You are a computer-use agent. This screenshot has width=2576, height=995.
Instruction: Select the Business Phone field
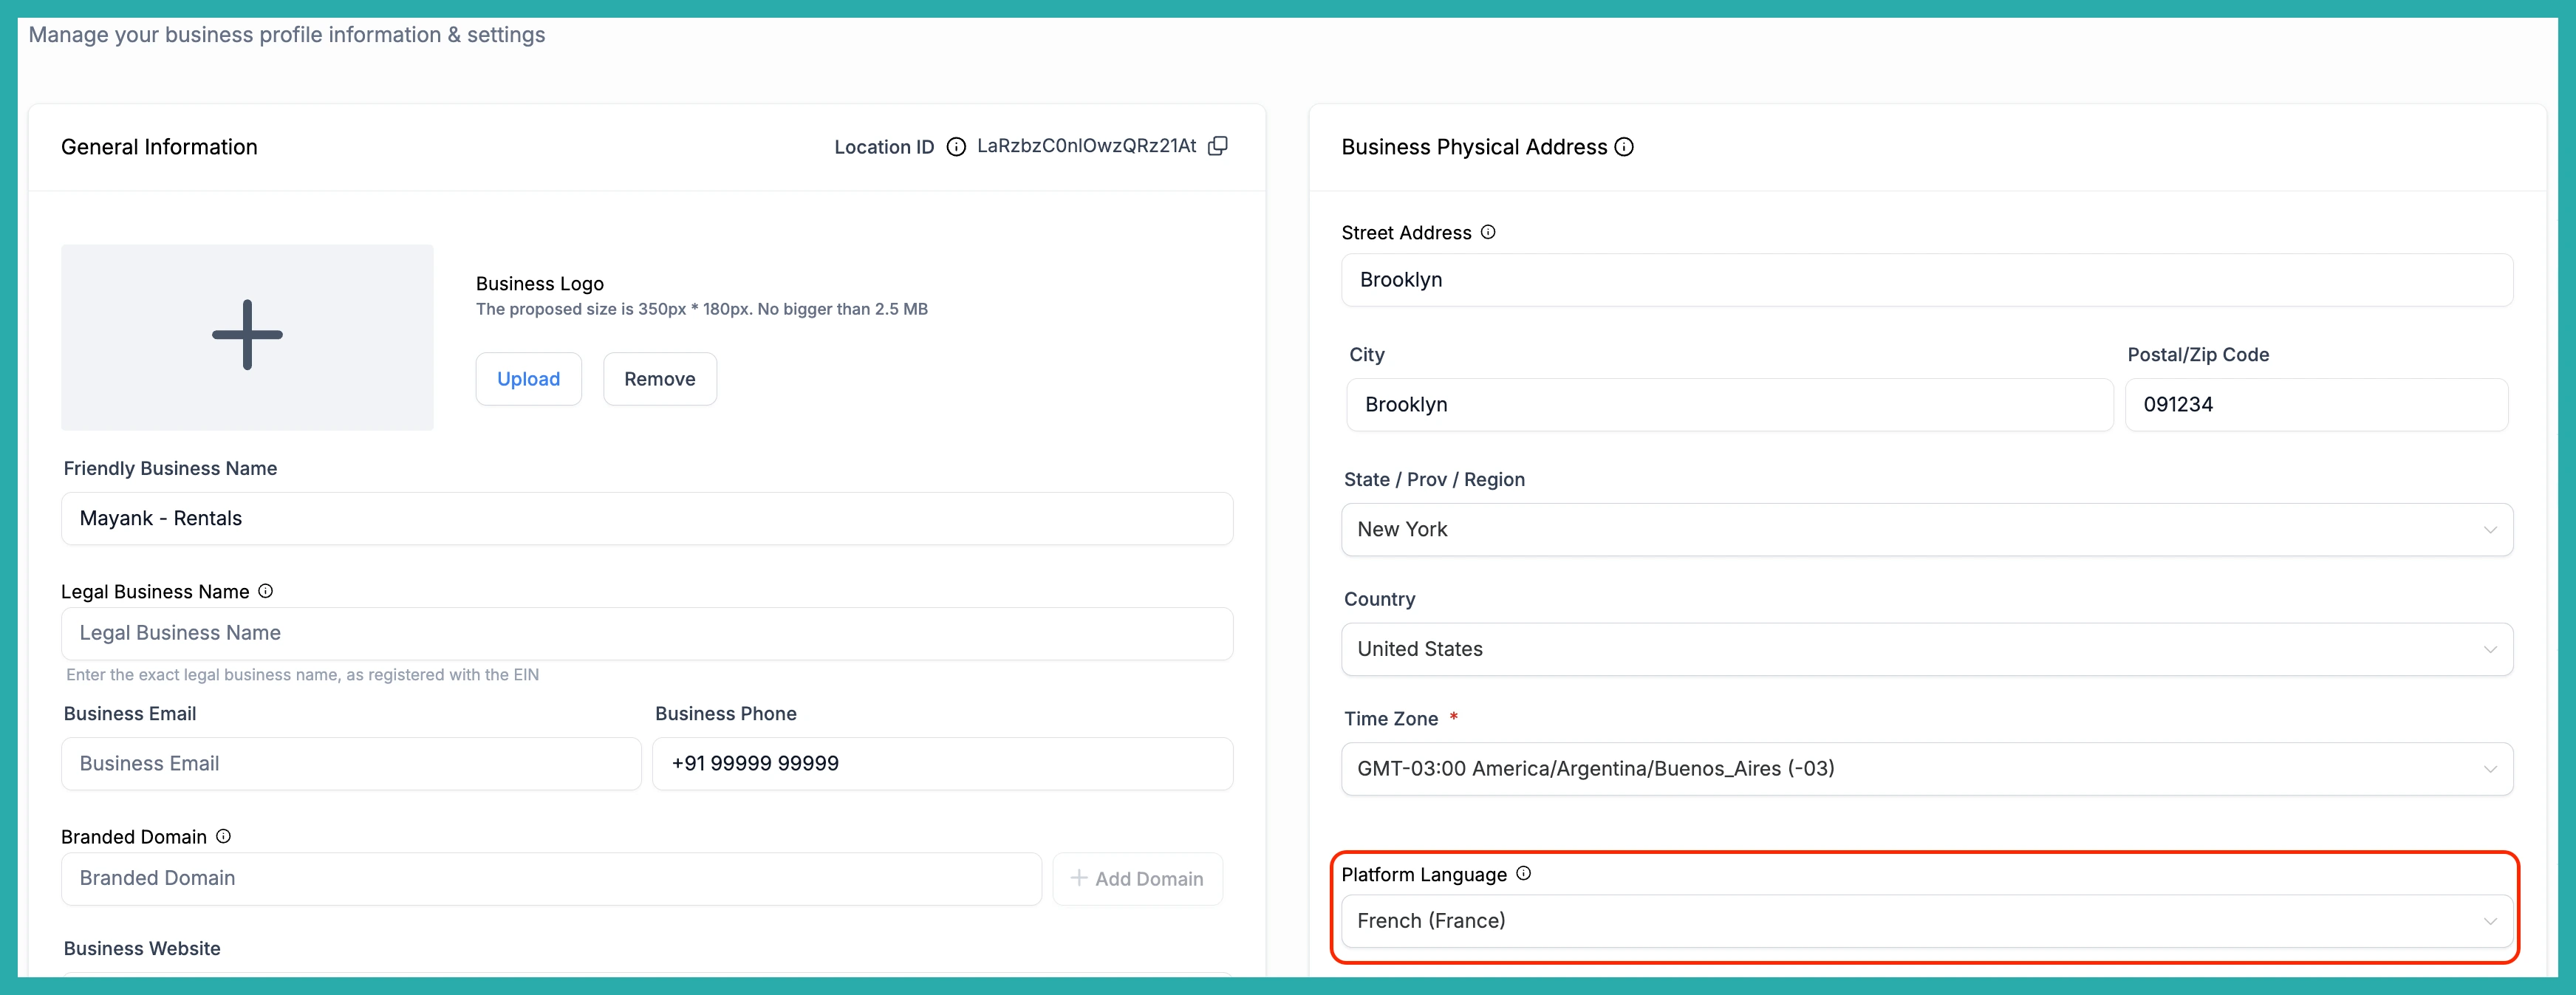coord(942,764)
